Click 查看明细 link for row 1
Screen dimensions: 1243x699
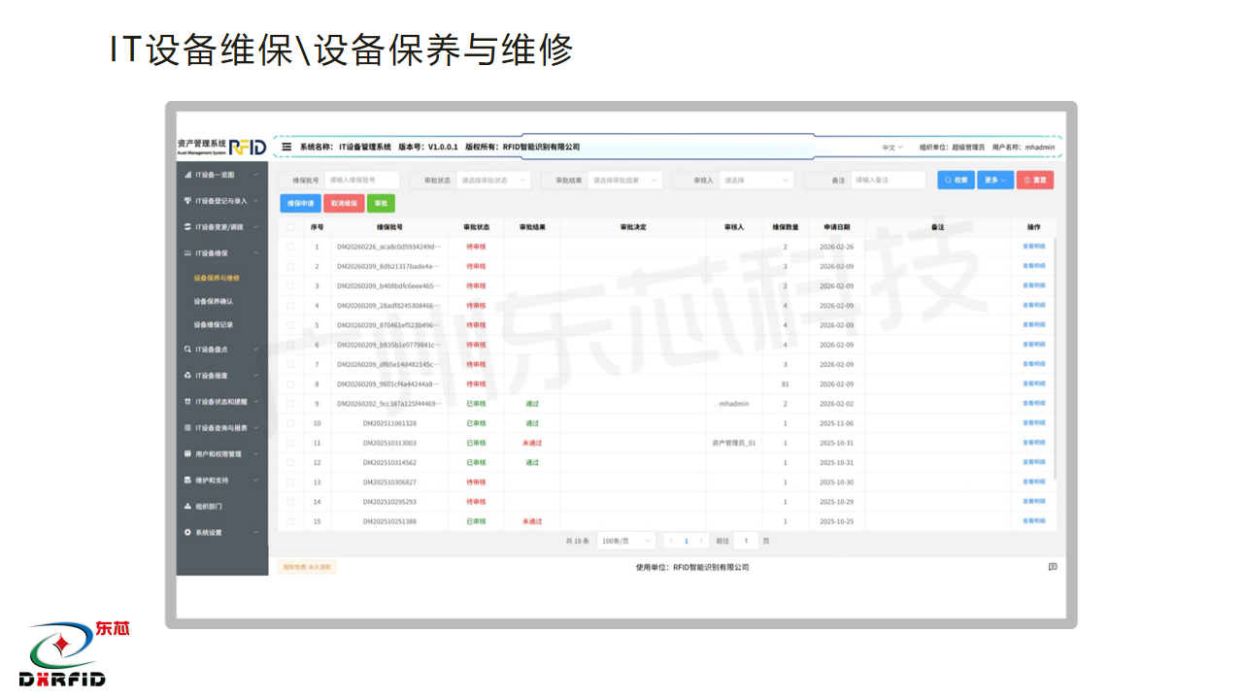[x=1033, y=247]
